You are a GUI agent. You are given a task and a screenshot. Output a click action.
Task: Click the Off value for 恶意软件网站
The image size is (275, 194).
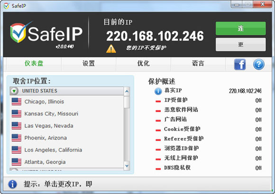pyautogui.click(x=258, y=110)
